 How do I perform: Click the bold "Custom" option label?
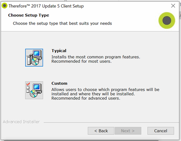(59, 83)
